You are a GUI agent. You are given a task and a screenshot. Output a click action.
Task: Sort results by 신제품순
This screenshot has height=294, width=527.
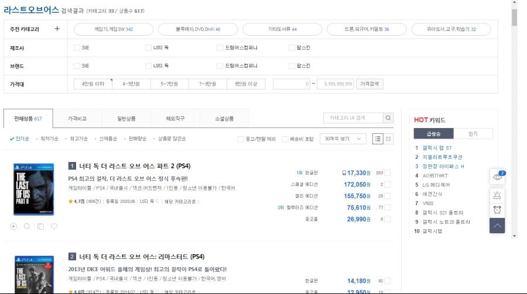click(x=108, y=139)
